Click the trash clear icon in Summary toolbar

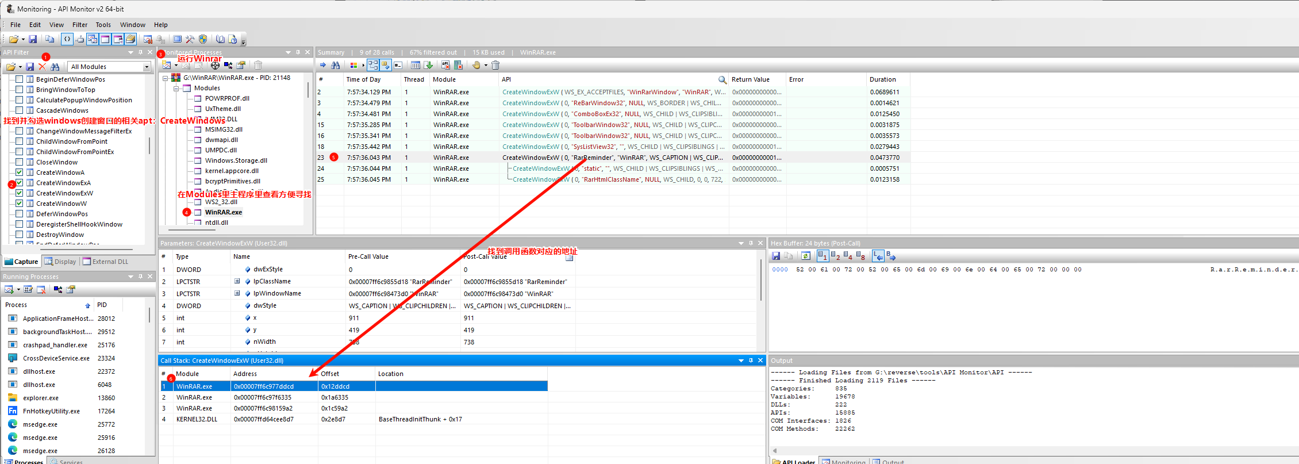(x=495, y=66)
